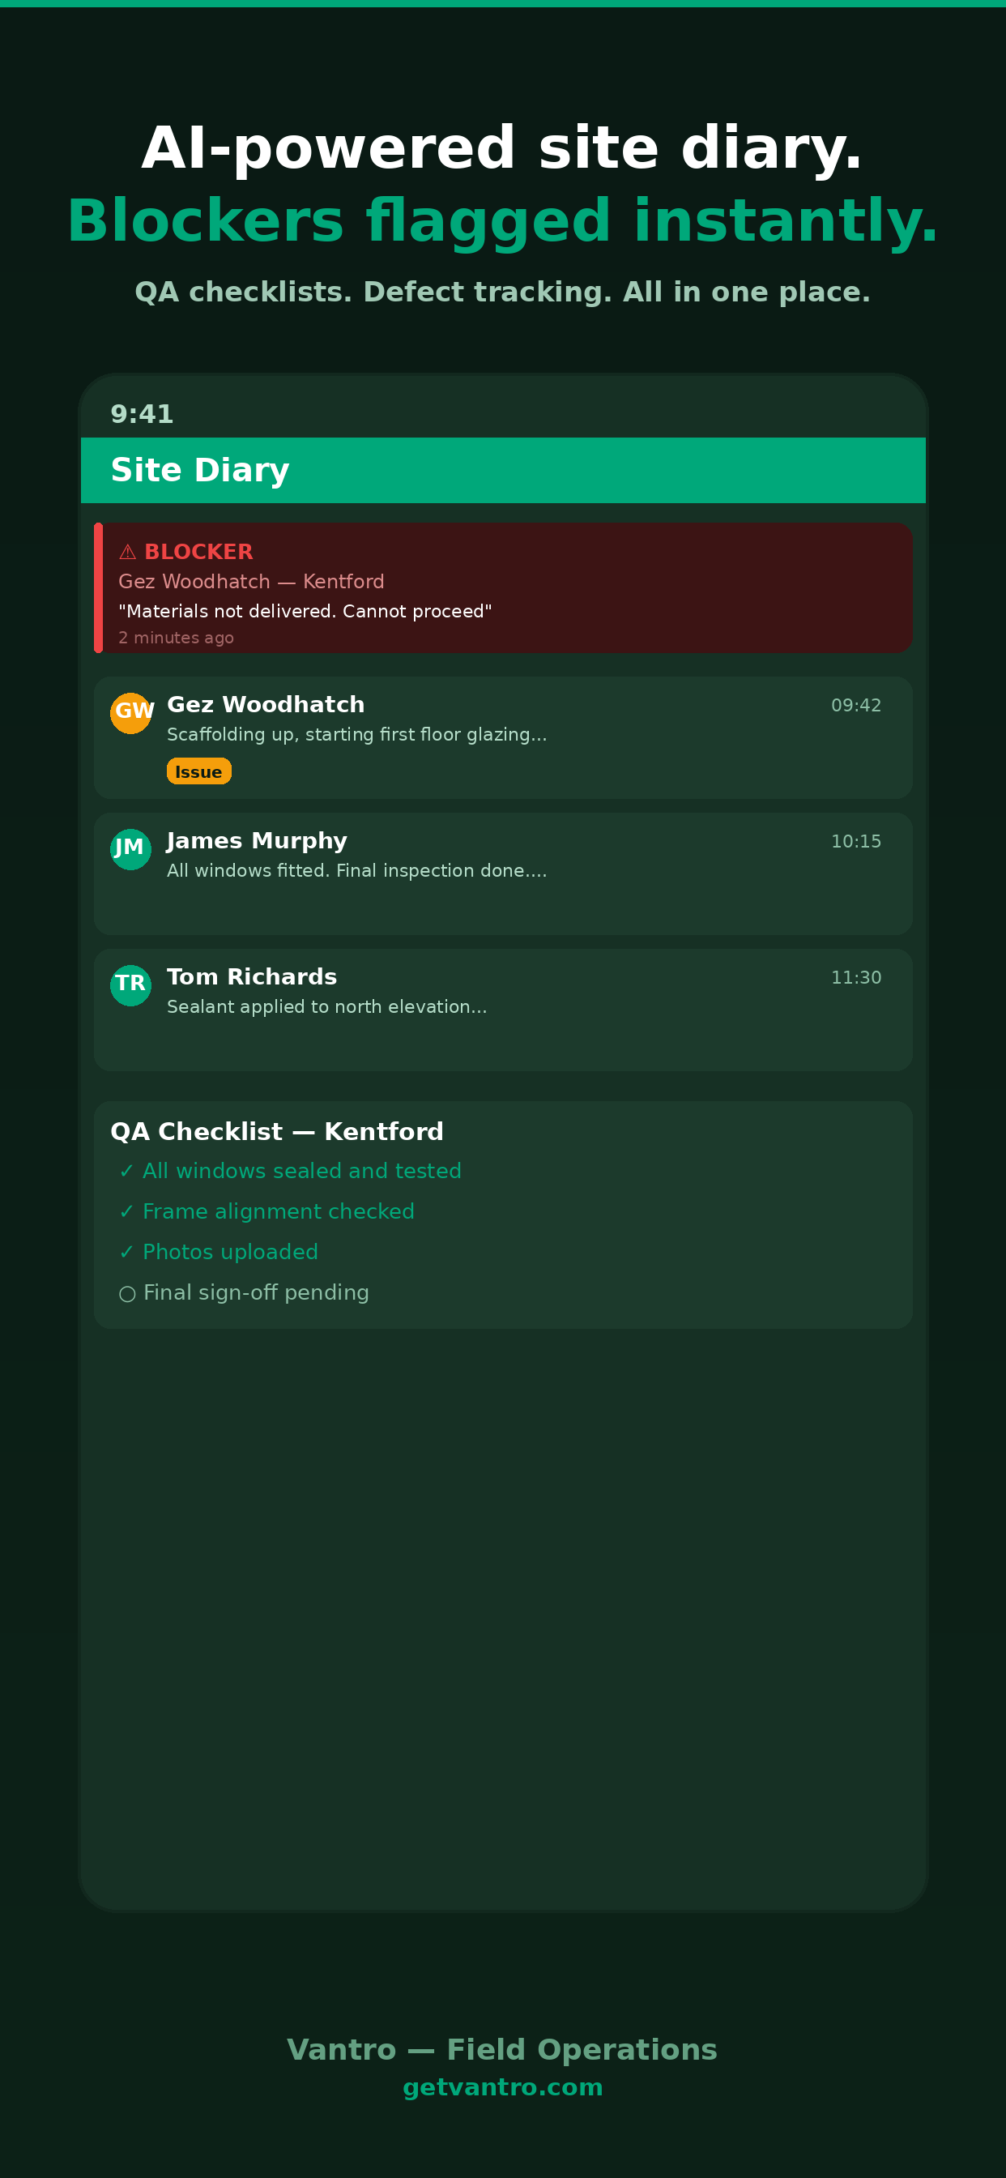The width and height of the screenshot is (1006, 2178).
Task: Click the GW avatar icon
Action: coord(131,713)
